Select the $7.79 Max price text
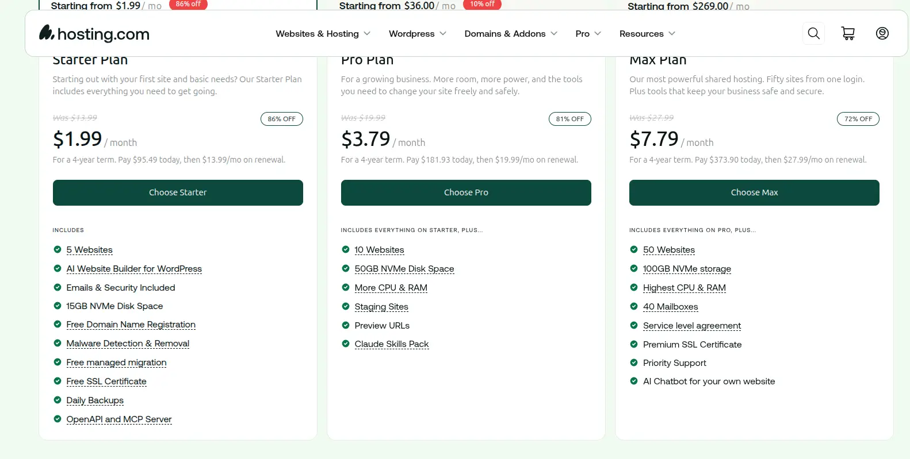The image size is (910, 459). pyautogui.click(x=654, y=139)
